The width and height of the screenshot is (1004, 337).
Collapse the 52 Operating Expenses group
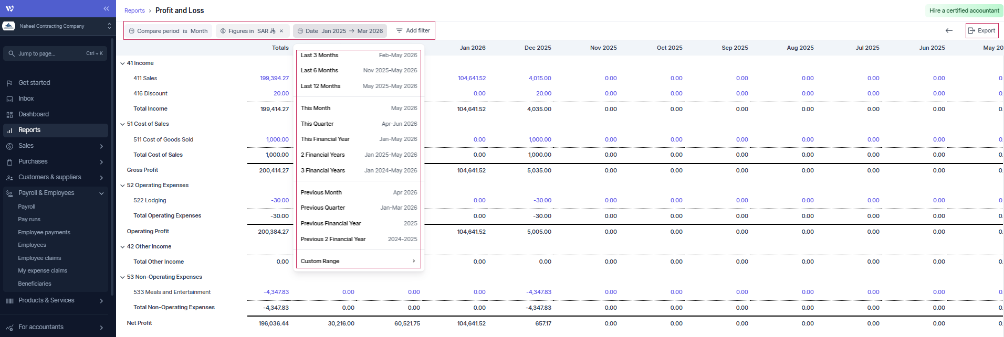click(122, 186)
